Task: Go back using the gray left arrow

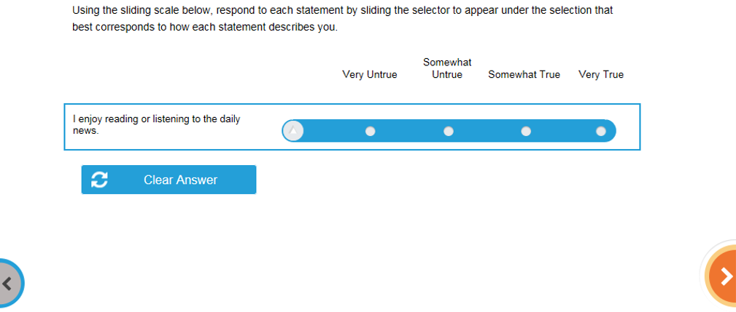Action: [x=9, y=284]
